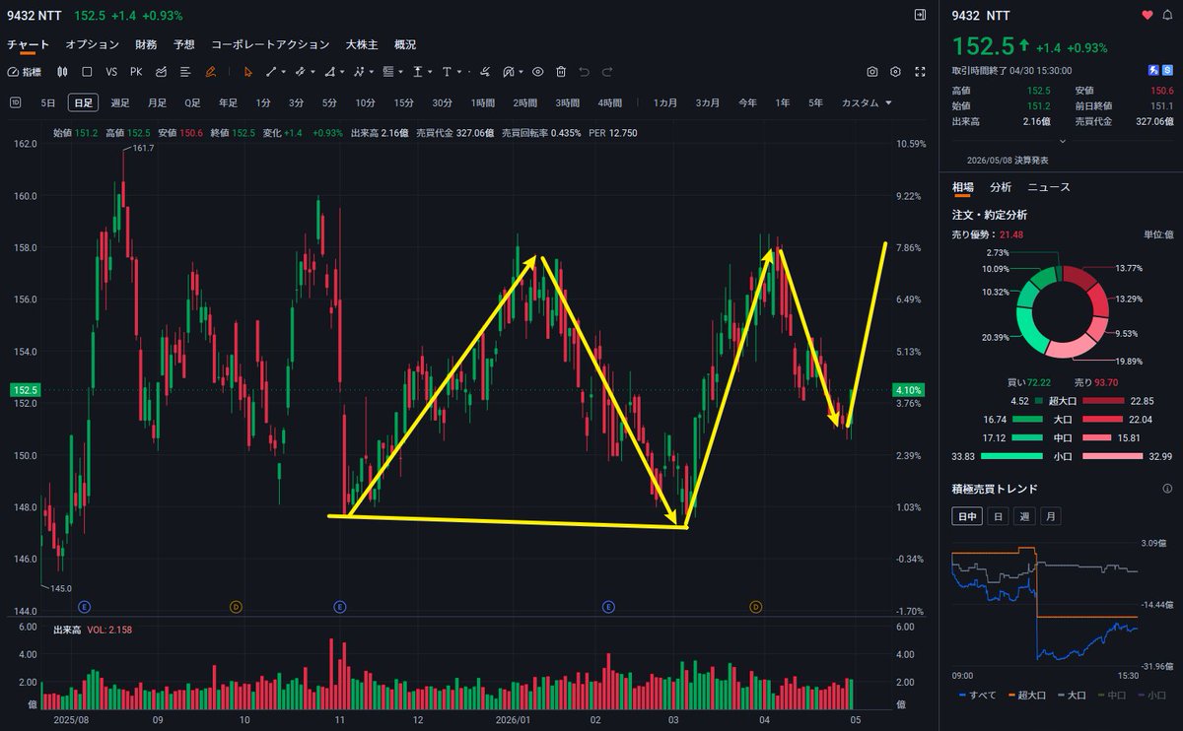Click the D dividend marker near October
This screenshot has height=731, width=1183.
pyautogui.click(x=236, y=606)
